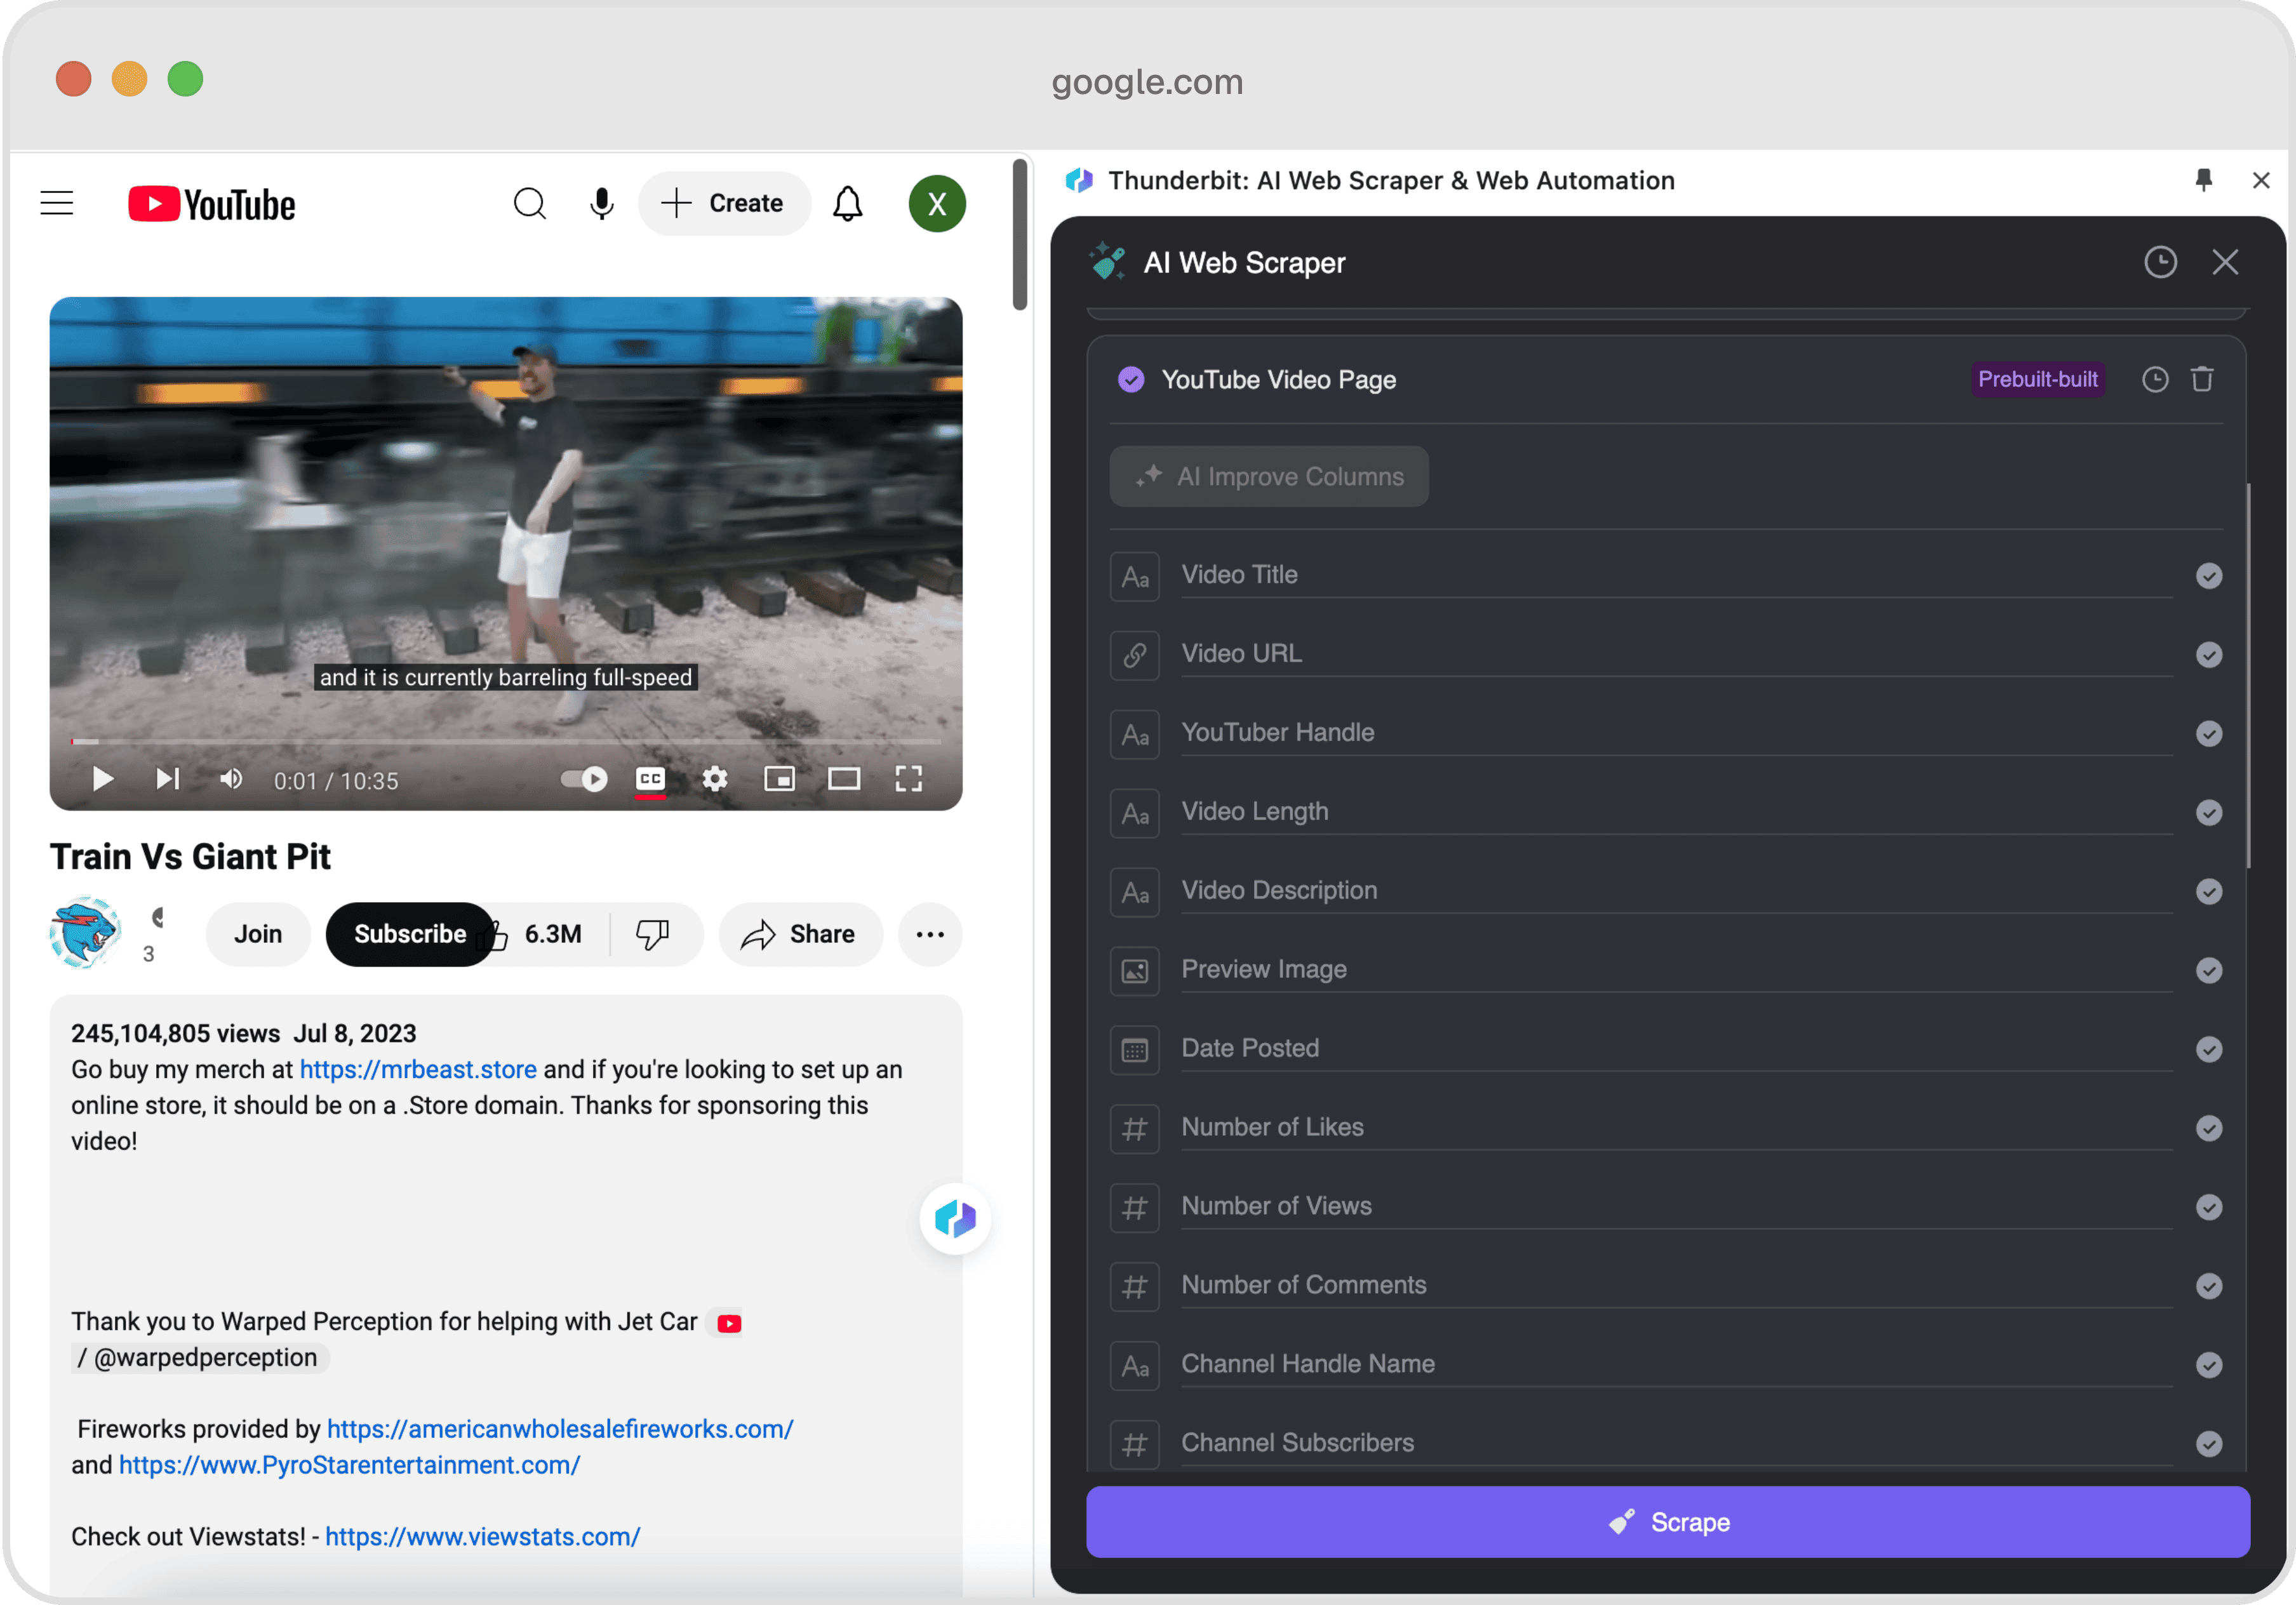
Task: Click the Join button
Action: coord(258,934)
